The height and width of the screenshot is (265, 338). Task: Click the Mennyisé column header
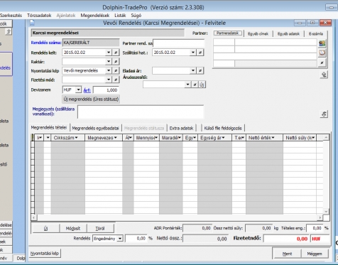pos(147,138)
